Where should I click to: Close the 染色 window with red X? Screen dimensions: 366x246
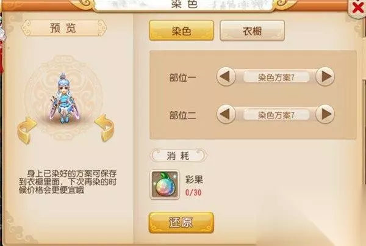357,8
